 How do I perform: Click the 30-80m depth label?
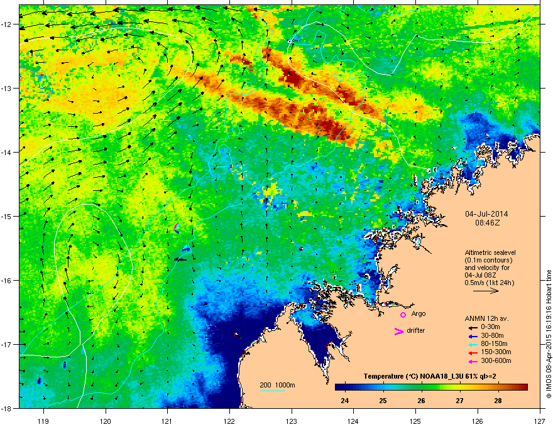[x=492, y=335]
